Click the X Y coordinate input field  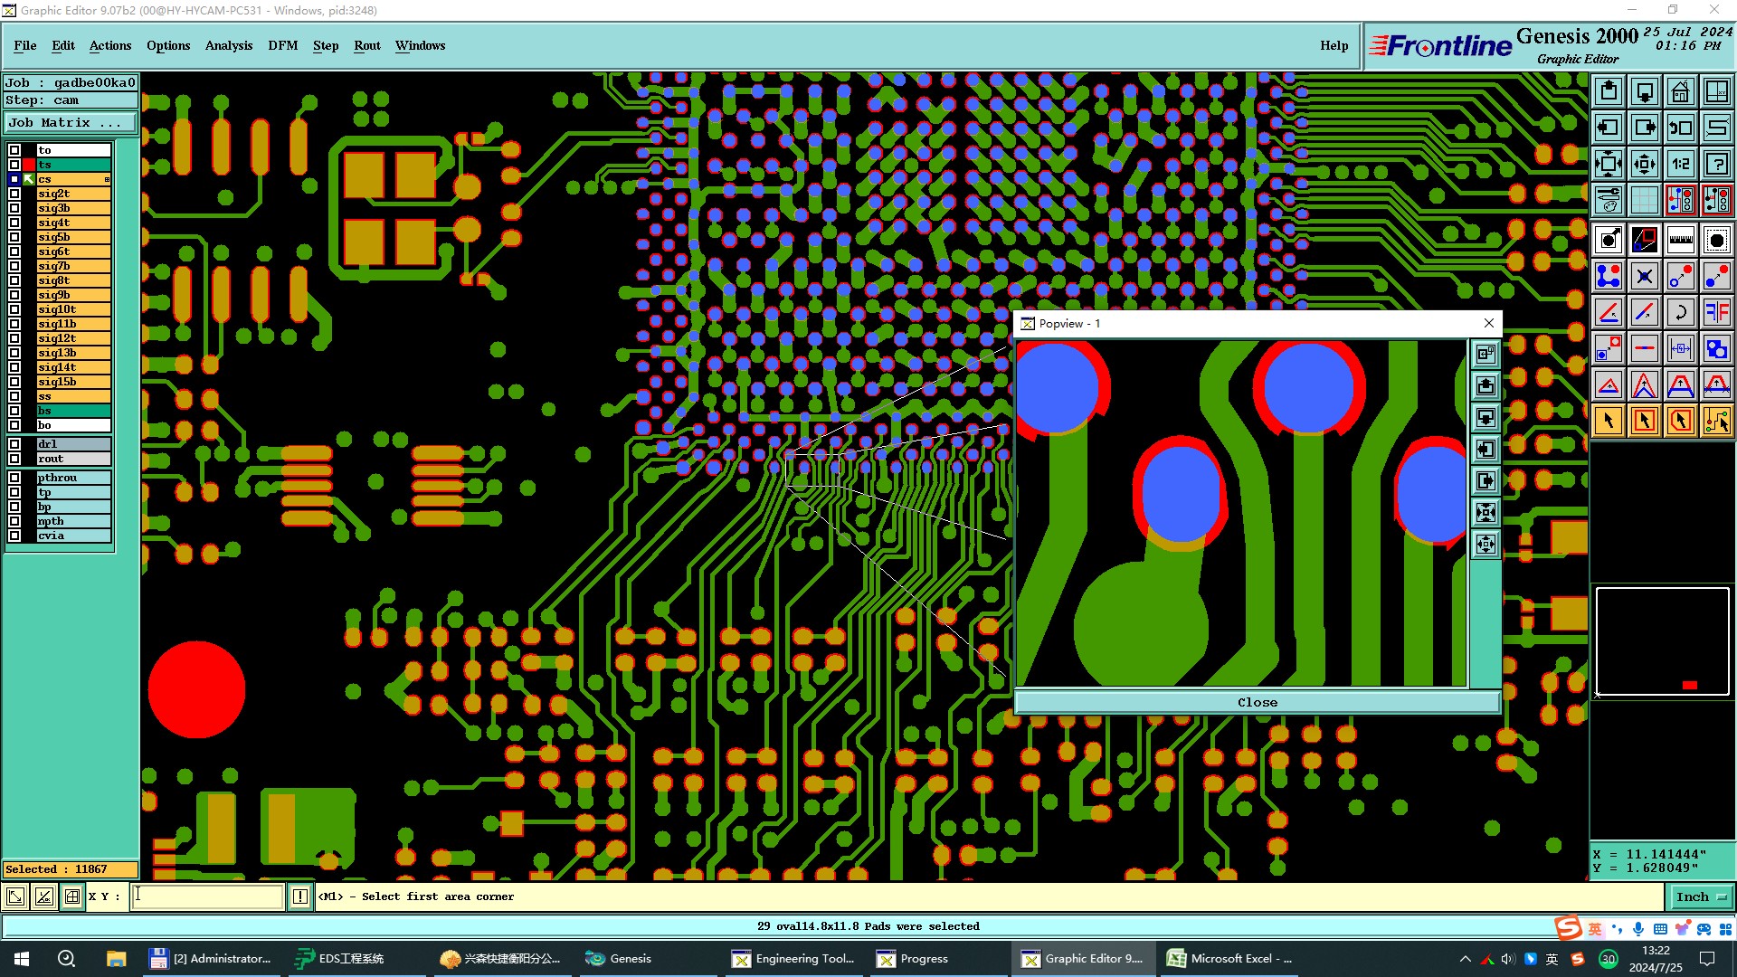tap(208, 896)
